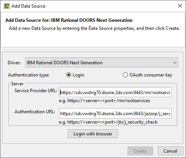Screen dimensions: 186x158
Task: Choose OAuth consumer key authentication type
Action: coord(125,75)
